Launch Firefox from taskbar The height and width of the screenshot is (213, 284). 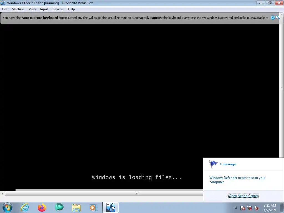tap(42, 207)
